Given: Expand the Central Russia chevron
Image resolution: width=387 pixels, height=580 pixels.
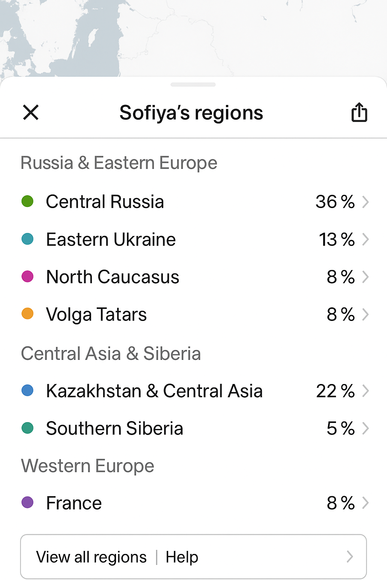Looking at the screenshot, I should coord(365,202).
